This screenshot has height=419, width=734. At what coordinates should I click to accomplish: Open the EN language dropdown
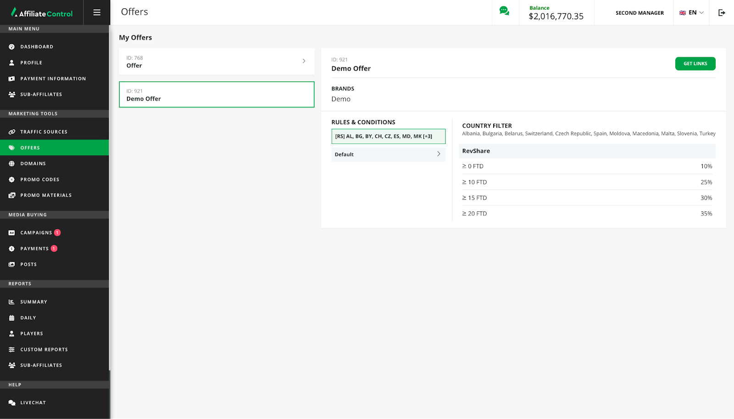691,13
